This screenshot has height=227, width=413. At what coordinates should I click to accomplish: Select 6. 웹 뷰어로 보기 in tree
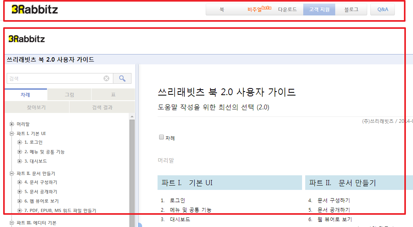41,201
